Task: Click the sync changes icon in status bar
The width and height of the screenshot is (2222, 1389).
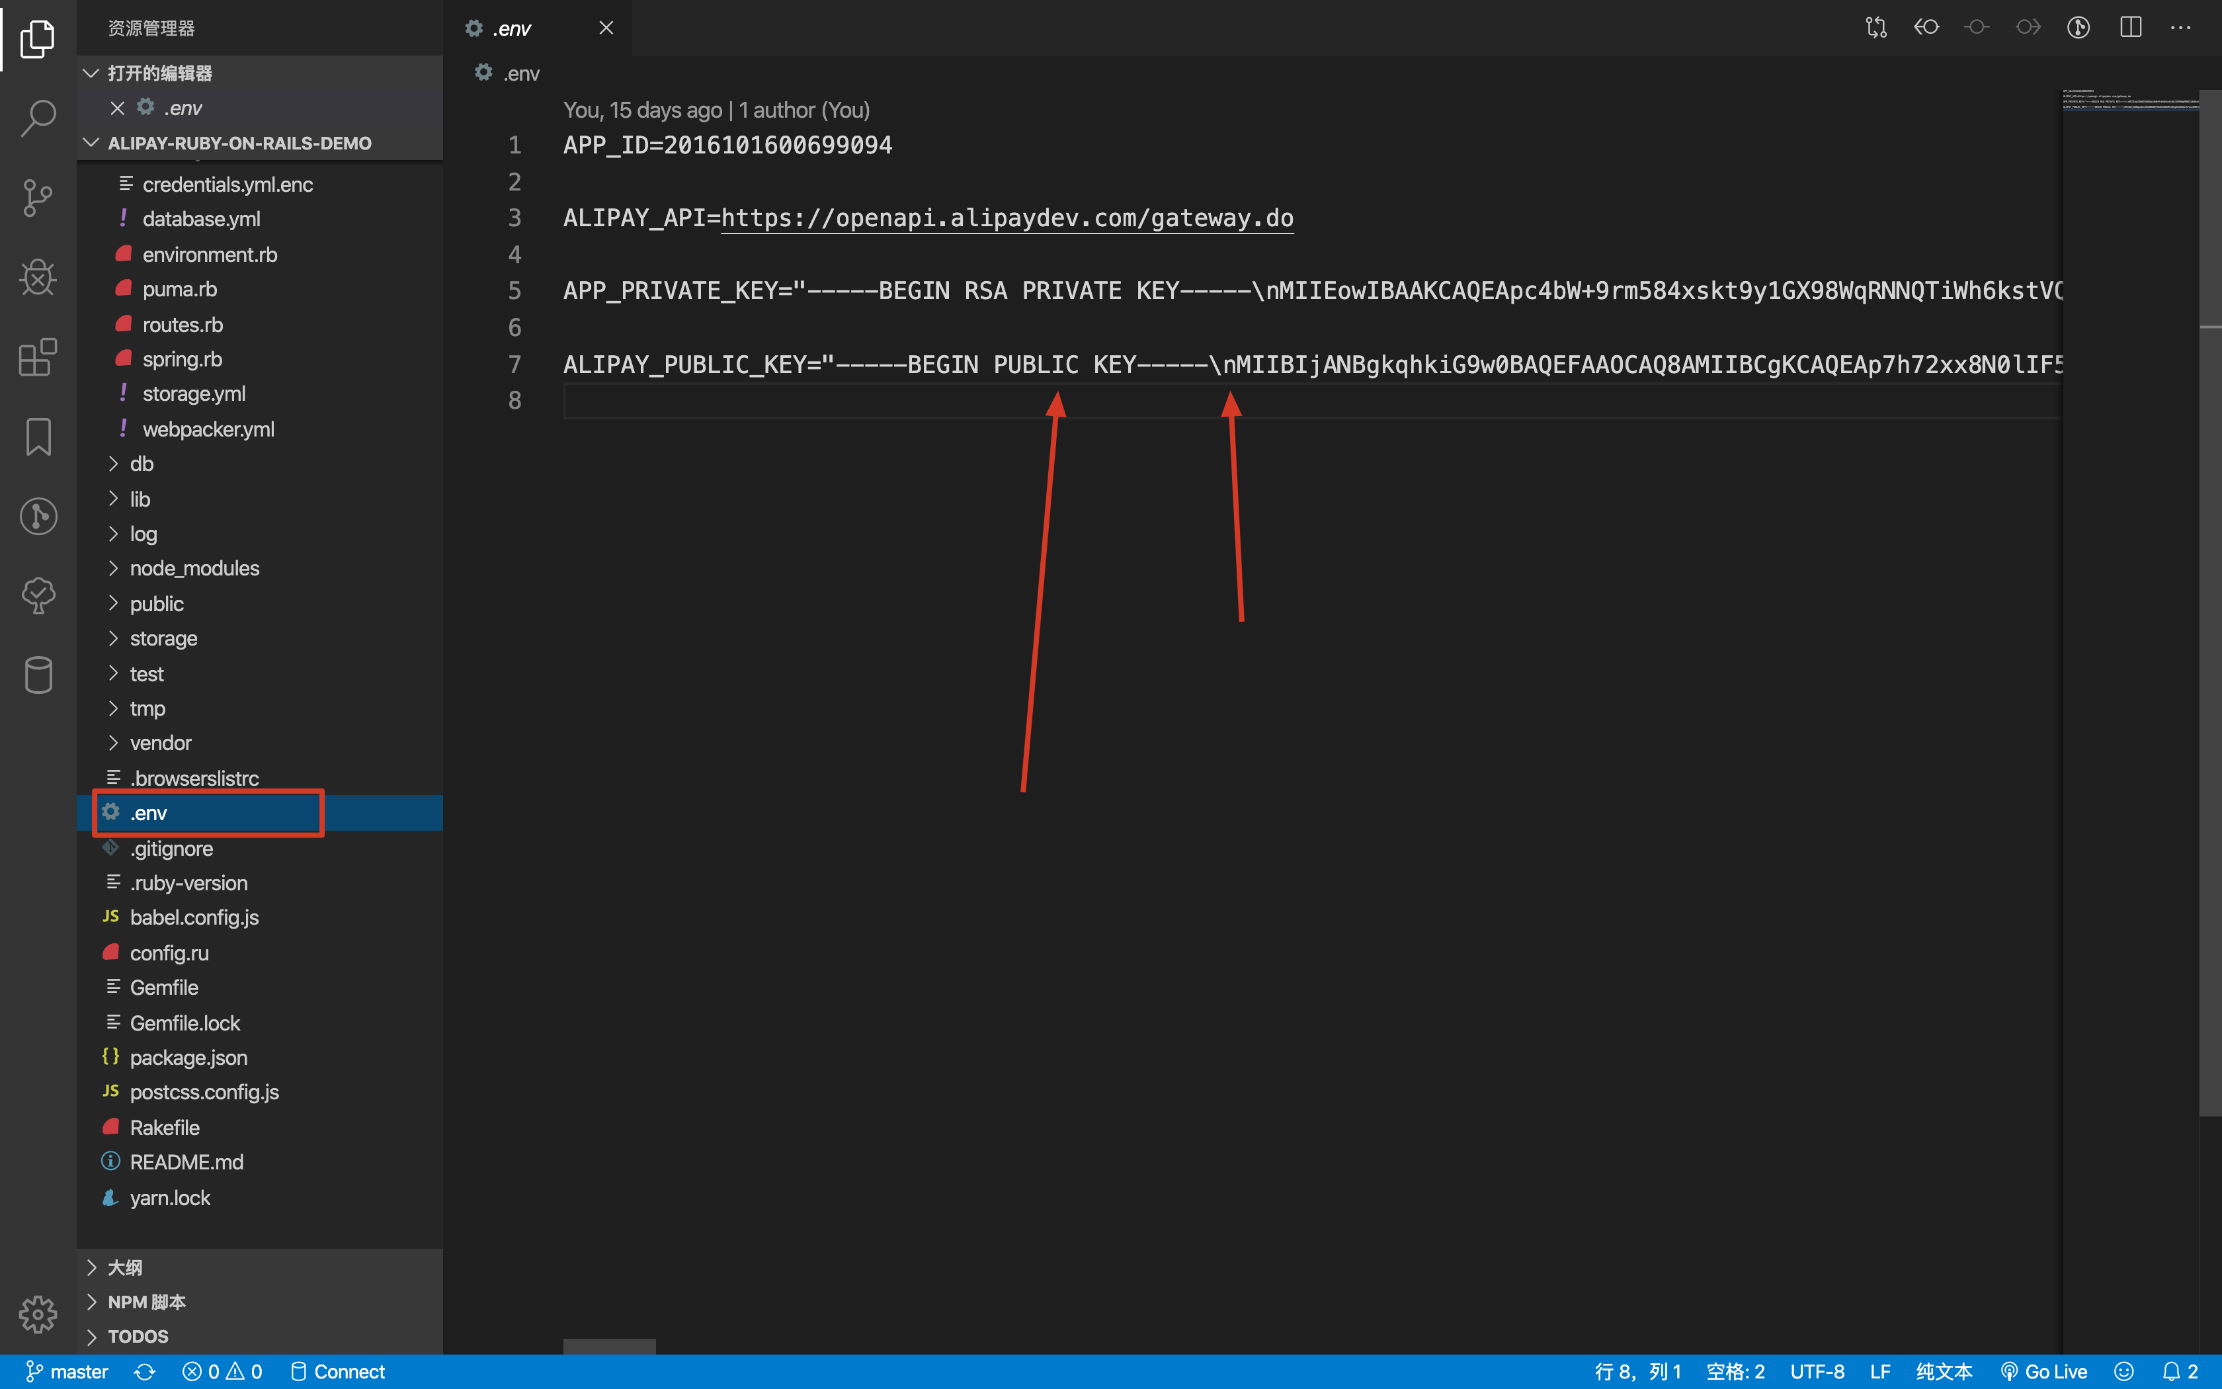Action: (144, 1372)
